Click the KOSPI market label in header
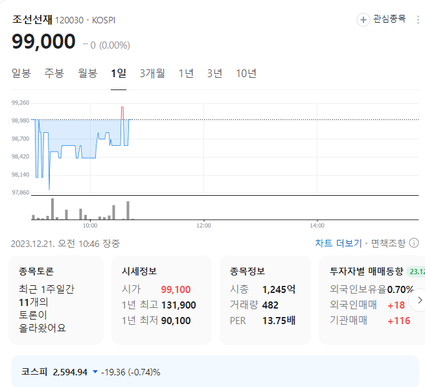The width and height of the screenshot is (425, 387). coord(104,20)
